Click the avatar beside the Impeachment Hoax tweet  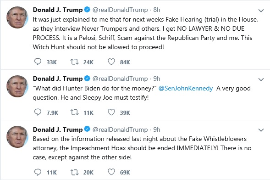point(17,137)
